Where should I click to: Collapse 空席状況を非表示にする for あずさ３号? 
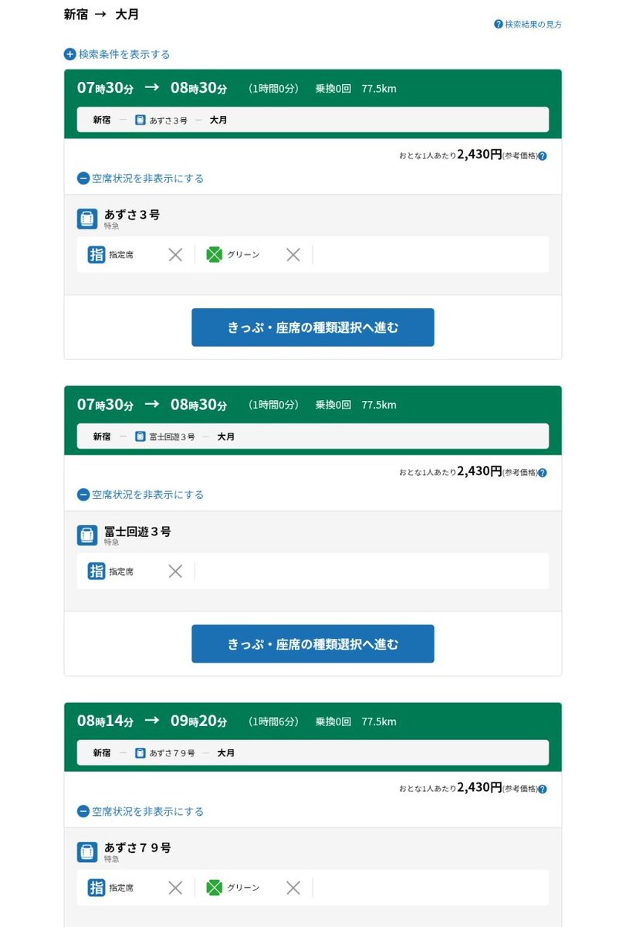140,178
